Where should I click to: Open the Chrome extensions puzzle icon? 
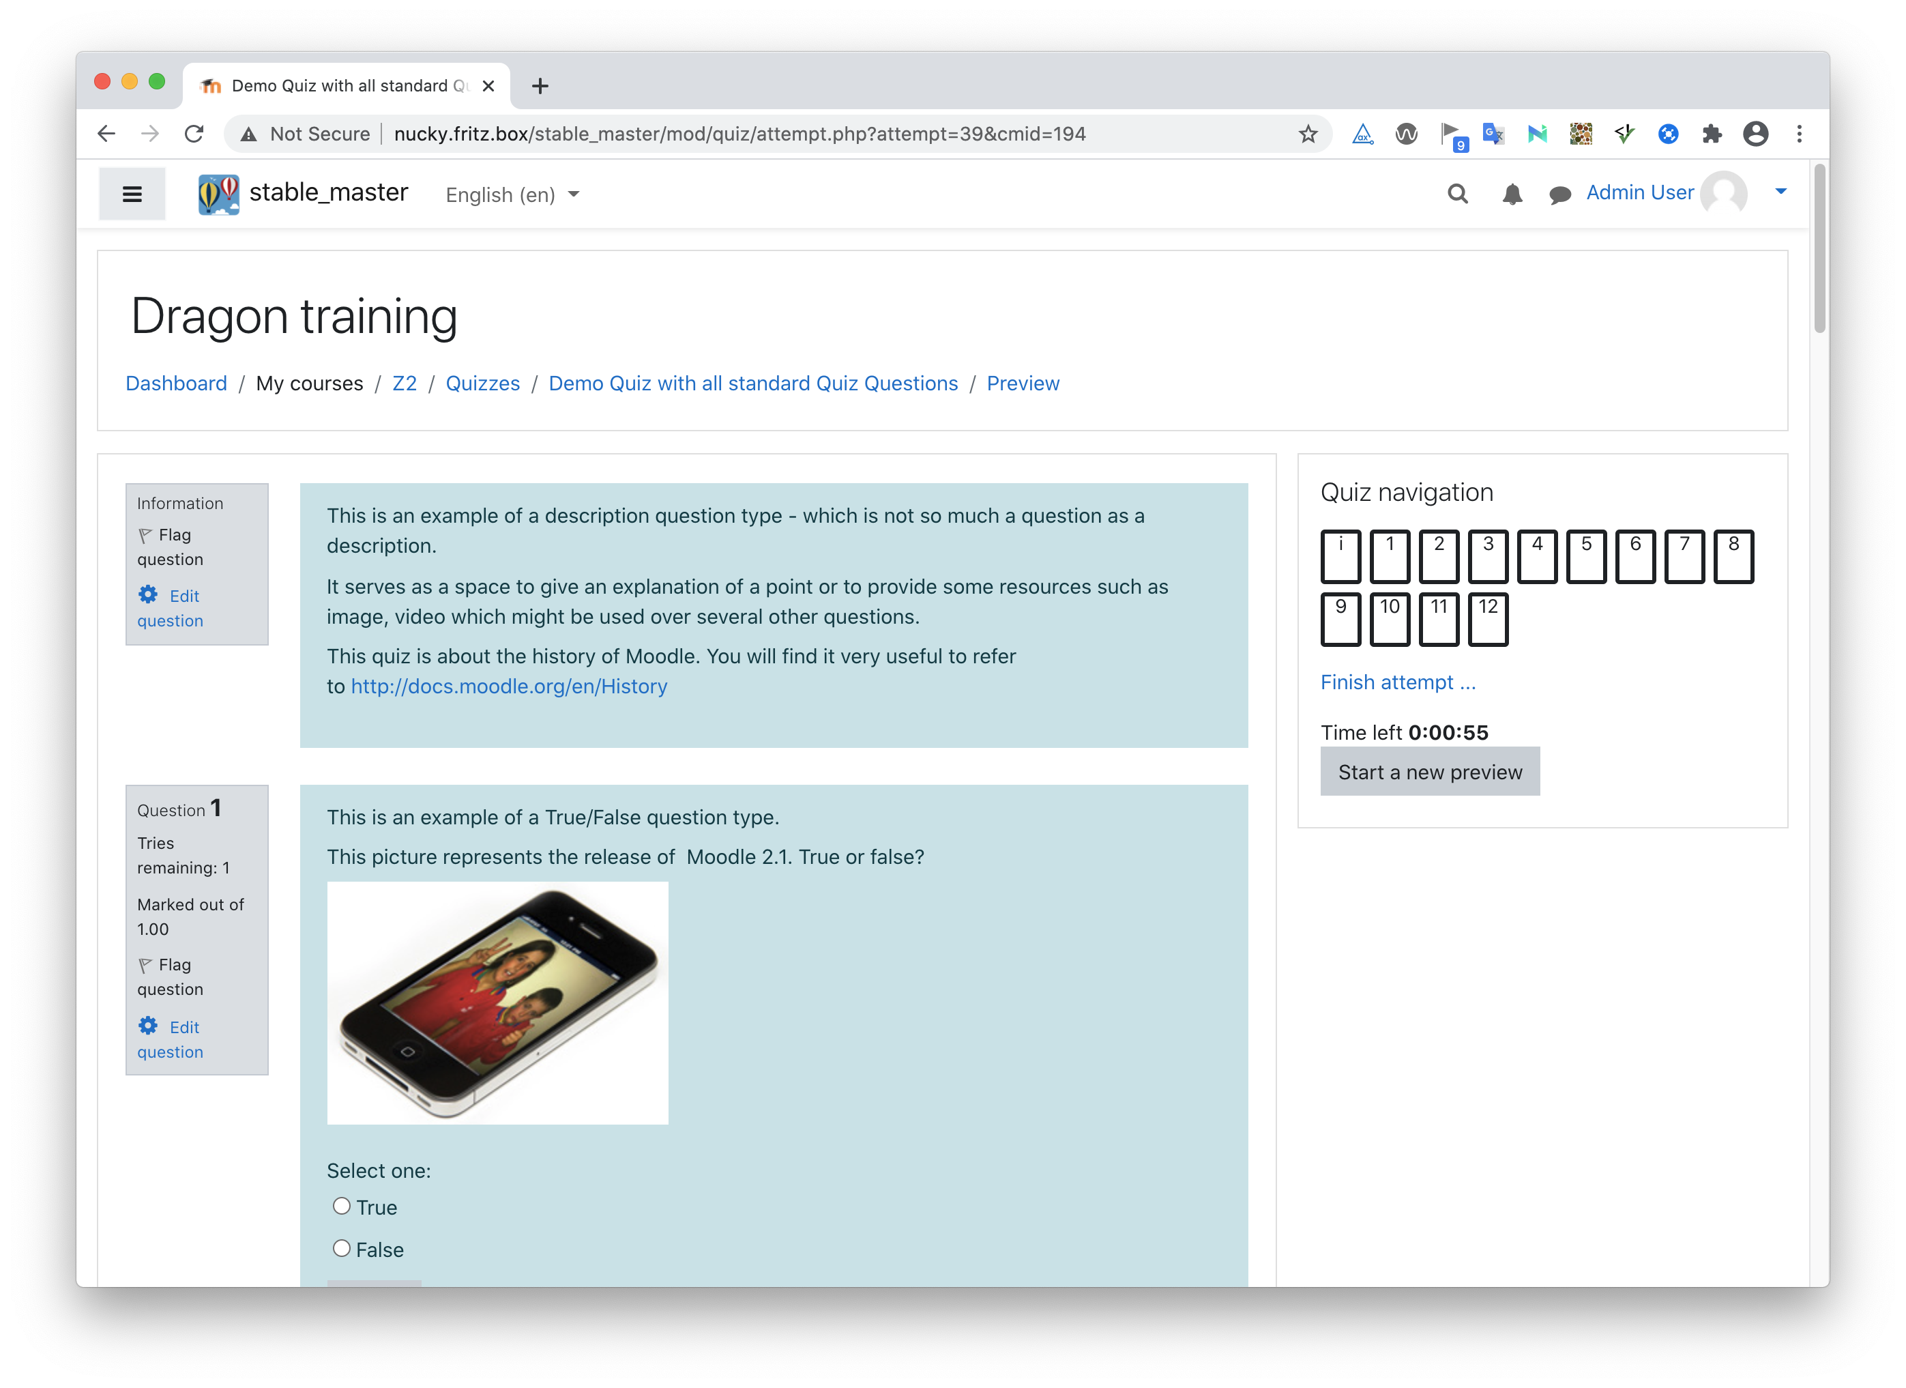click(x=1712, y=134)
